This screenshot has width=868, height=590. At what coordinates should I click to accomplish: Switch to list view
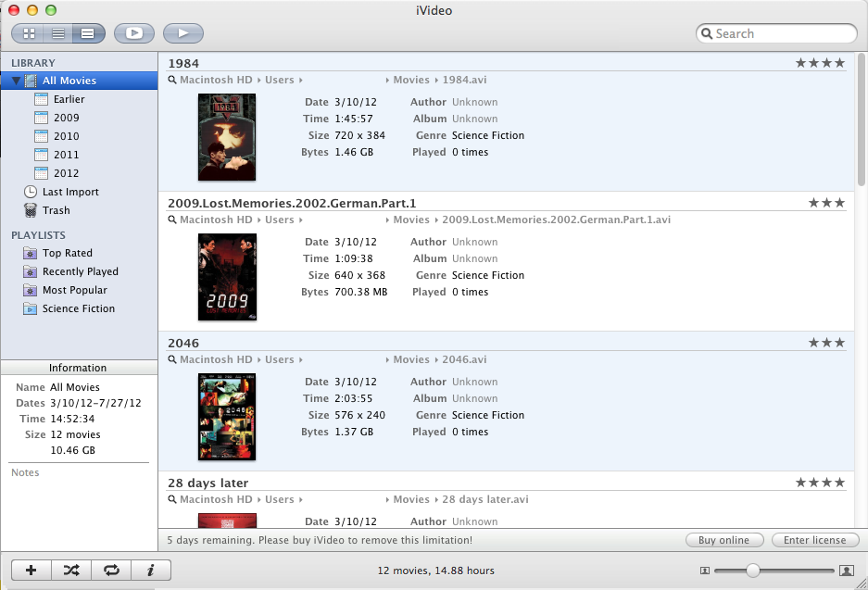[x=58, y=33]
